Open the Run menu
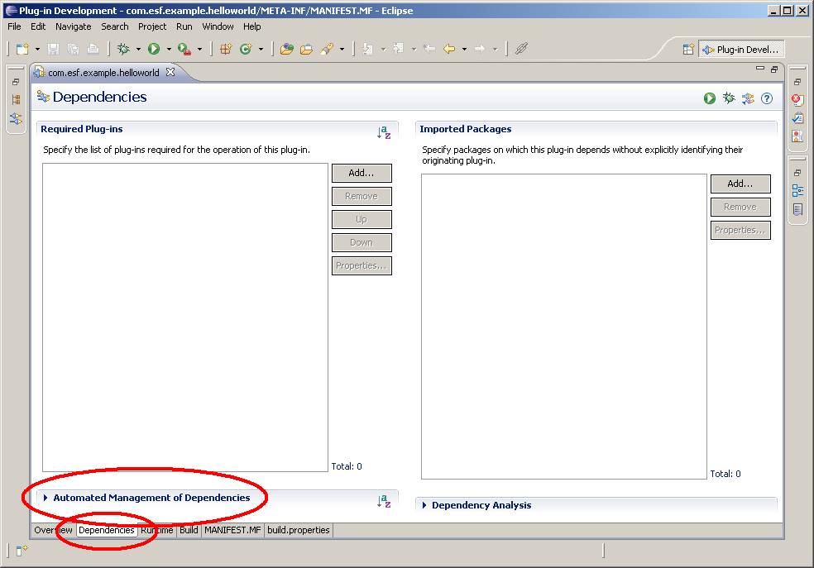 pyautogui.click(x=184, y=26)
